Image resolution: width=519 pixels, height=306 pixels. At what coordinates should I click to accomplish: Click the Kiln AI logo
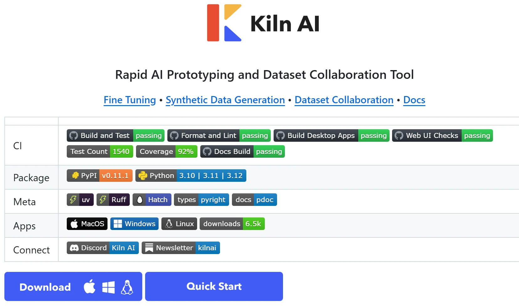[x=263, y=23]
